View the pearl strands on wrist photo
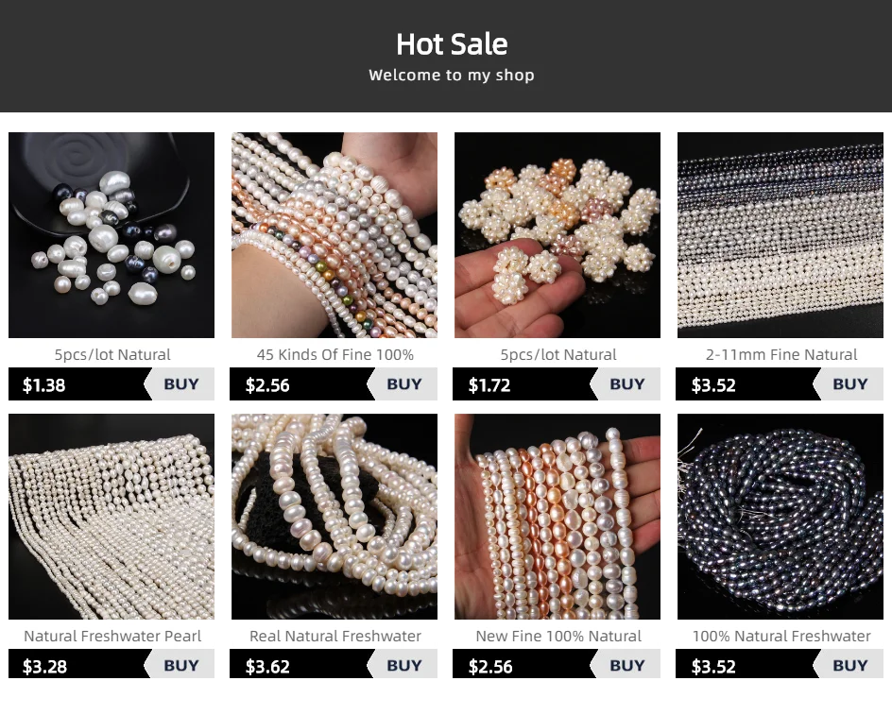The height and width of the screenshot is (715, 892). pos(334,235)
